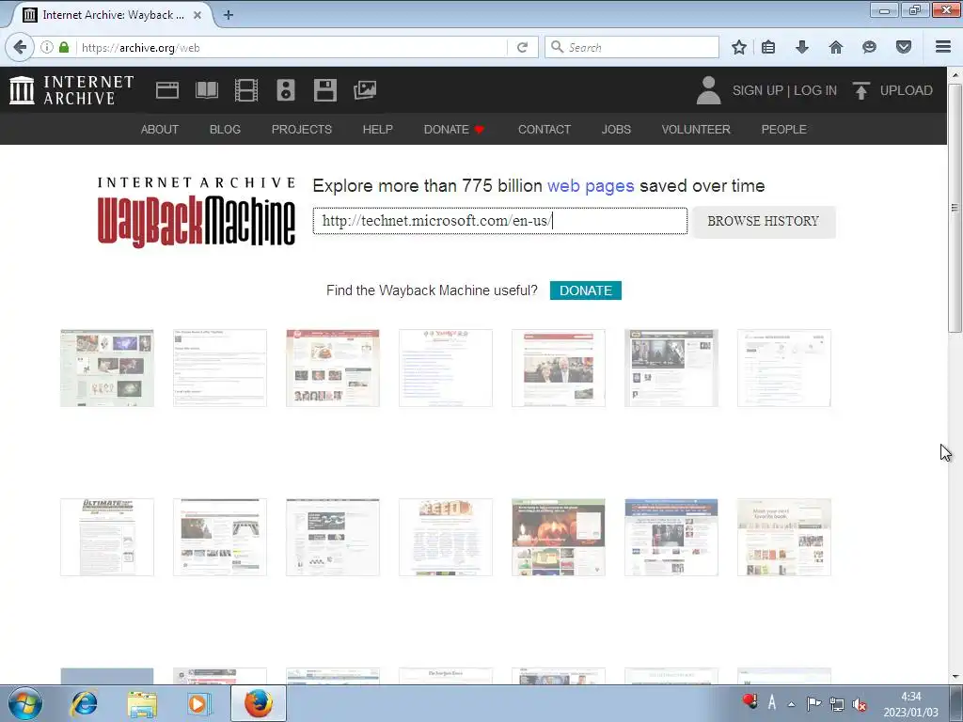Open the Windows Start button

[25, 703]
